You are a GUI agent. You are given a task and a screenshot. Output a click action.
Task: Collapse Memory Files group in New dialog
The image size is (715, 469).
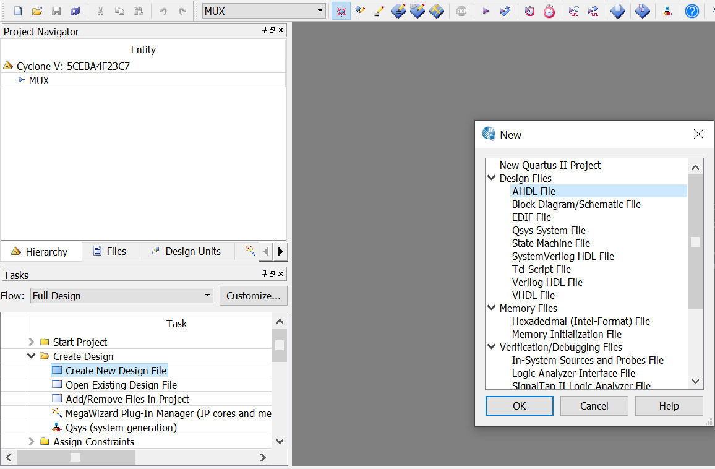(492, 308)
